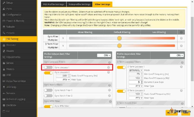Select the Power & Battery icon

tap(4, 21)
